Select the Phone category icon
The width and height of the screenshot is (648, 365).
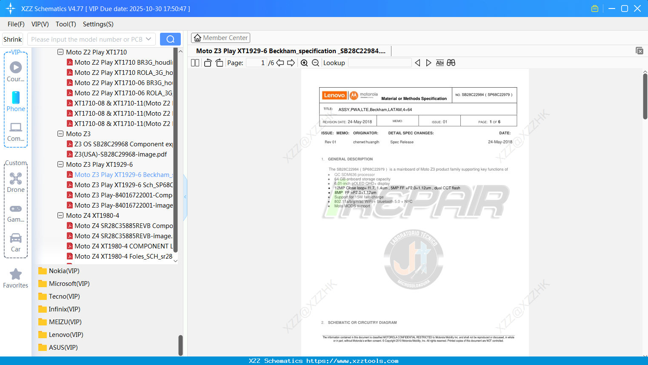pos(16,102)
